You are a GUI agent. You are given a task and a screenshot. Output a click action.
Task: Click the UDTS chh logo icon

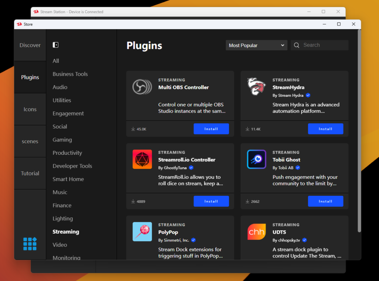pos(256,232)
